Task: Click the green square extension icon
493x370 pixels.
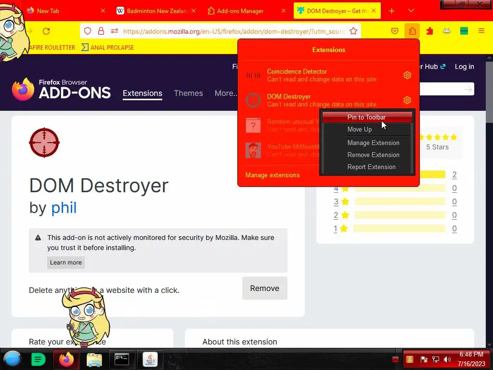Action: 464,31
